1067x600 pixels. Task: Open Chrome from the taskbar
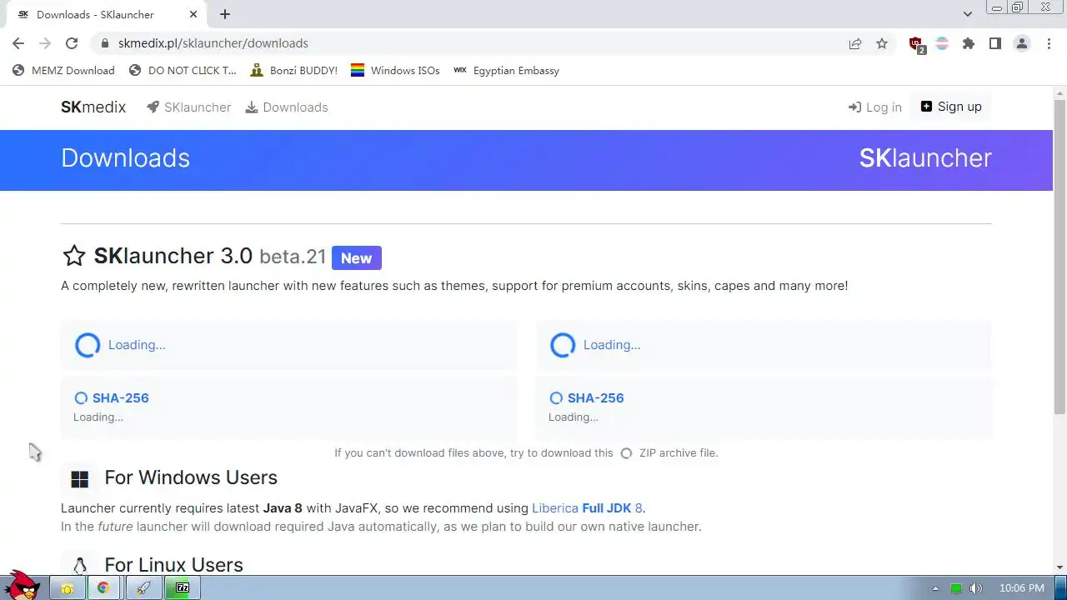click(103, 587)
